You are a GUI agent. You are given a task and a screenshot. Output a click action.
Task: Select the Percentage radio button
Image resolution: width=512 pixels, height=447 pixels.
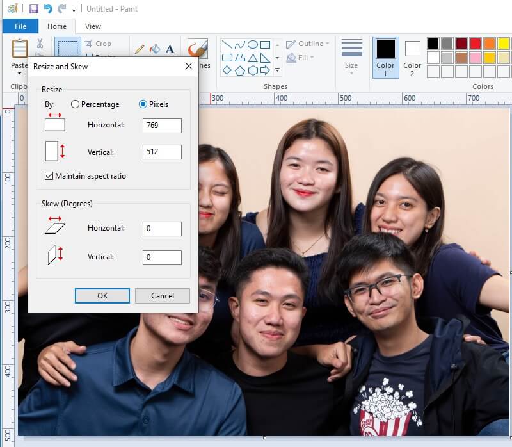(x=76, y=104)
